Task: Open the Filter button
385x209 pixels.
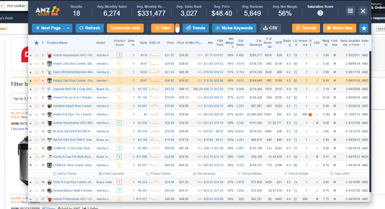Action: tap(162, 28)
